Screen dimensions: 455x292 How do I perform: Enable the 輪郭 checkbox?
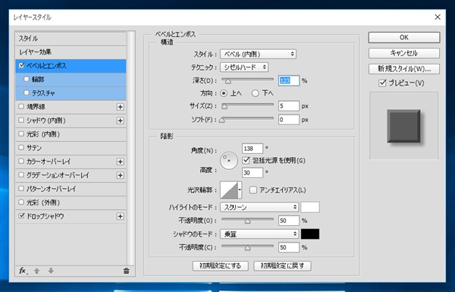27,79
